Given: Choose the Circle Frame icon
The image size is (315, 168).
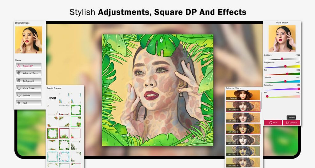Looking at the screenshot, I should 19,88.
